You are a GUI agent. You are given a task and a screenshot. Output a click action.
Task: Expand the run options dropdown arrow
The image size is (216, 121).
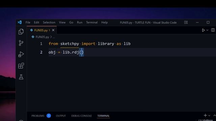[207, 30]
